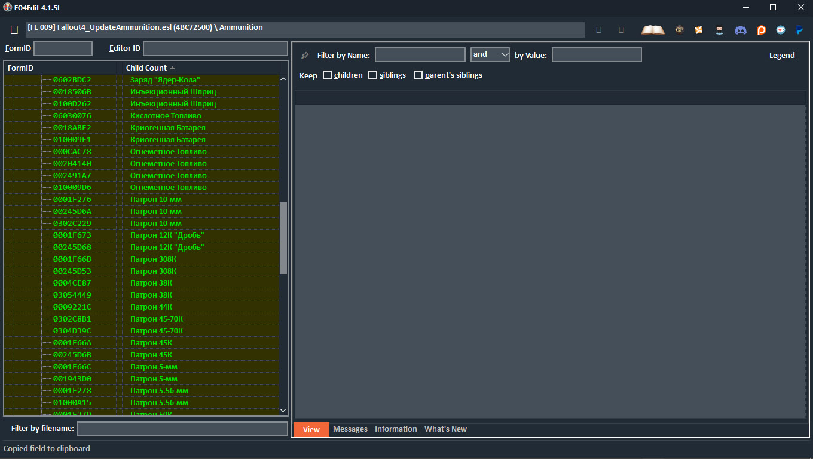The image size is (813, 459).
Task: Open the GitHub octocat icon
Action: [x=720, y=30]
